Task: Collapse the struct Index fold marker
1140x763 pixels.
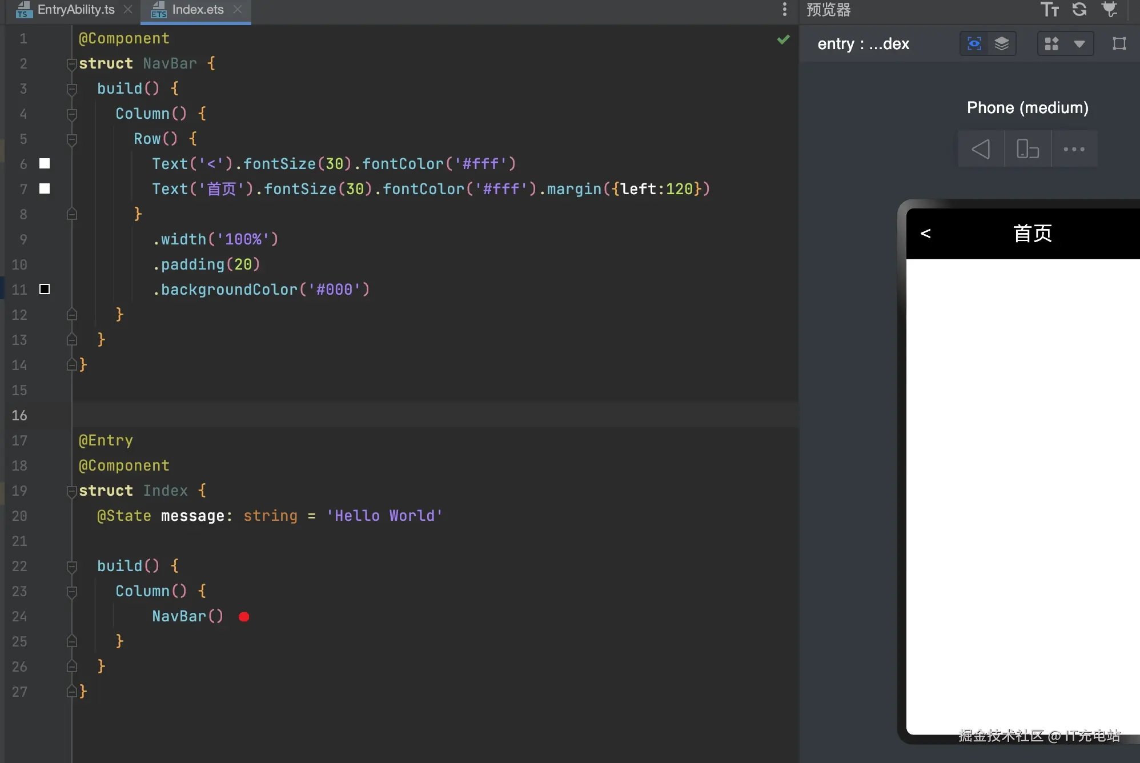Action: coord(72,491)
